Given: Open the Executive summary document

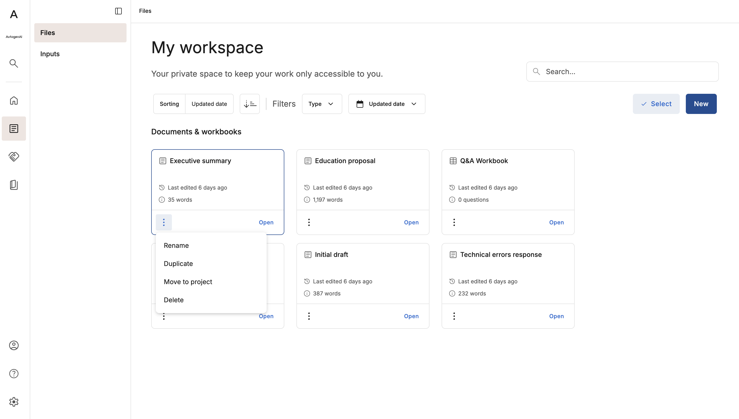Looking at the screenshot, I should pyautogui.click(x=266, y=222).
